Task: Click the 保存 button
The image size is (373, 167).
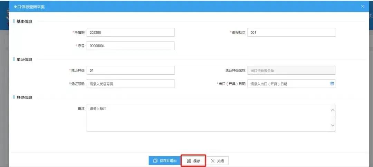Action: click(x=193, y=161)
